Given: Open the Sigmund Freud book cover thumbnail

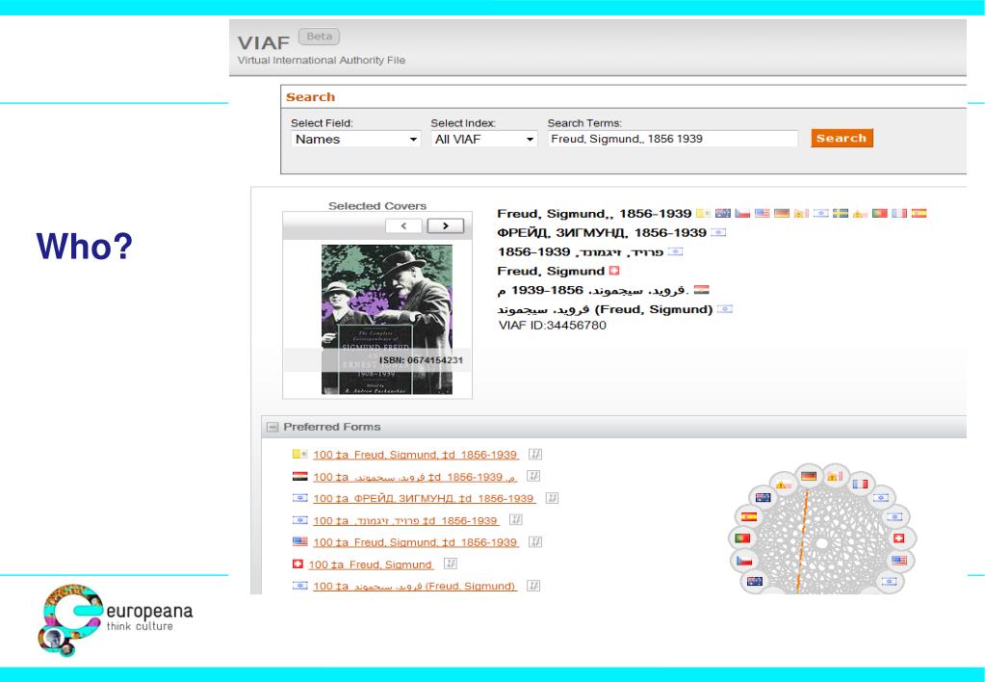Looking at the screenshot, I should (x=387, y=319).
